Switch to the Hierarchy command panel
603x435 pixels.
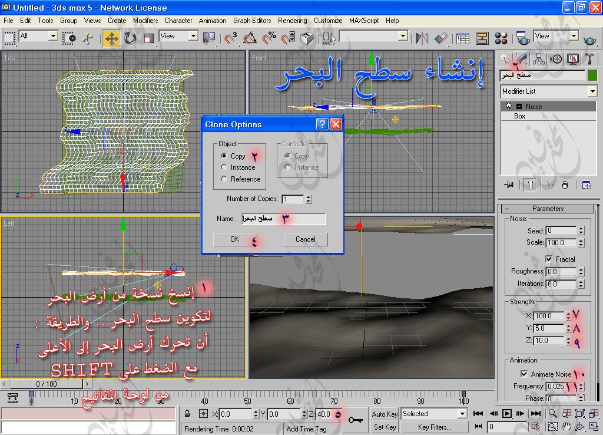click(538, 60)
